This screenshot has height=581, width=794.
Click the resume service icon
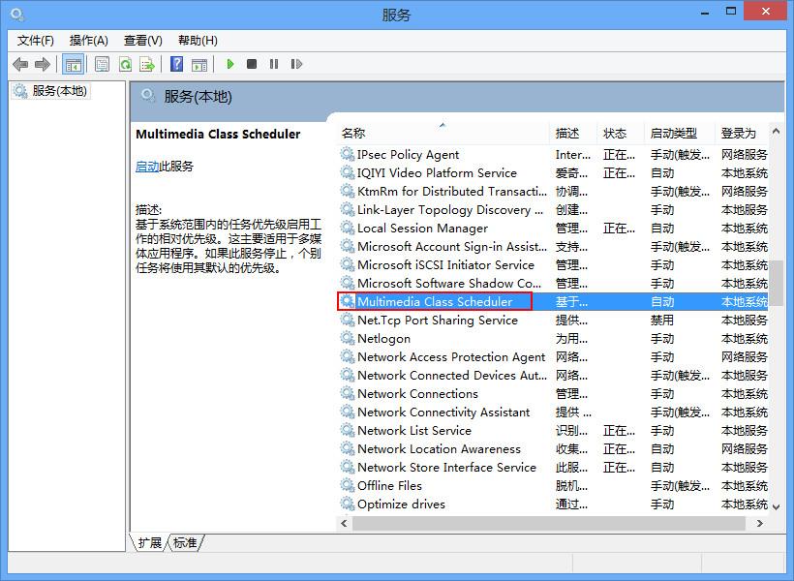point(298,64)
